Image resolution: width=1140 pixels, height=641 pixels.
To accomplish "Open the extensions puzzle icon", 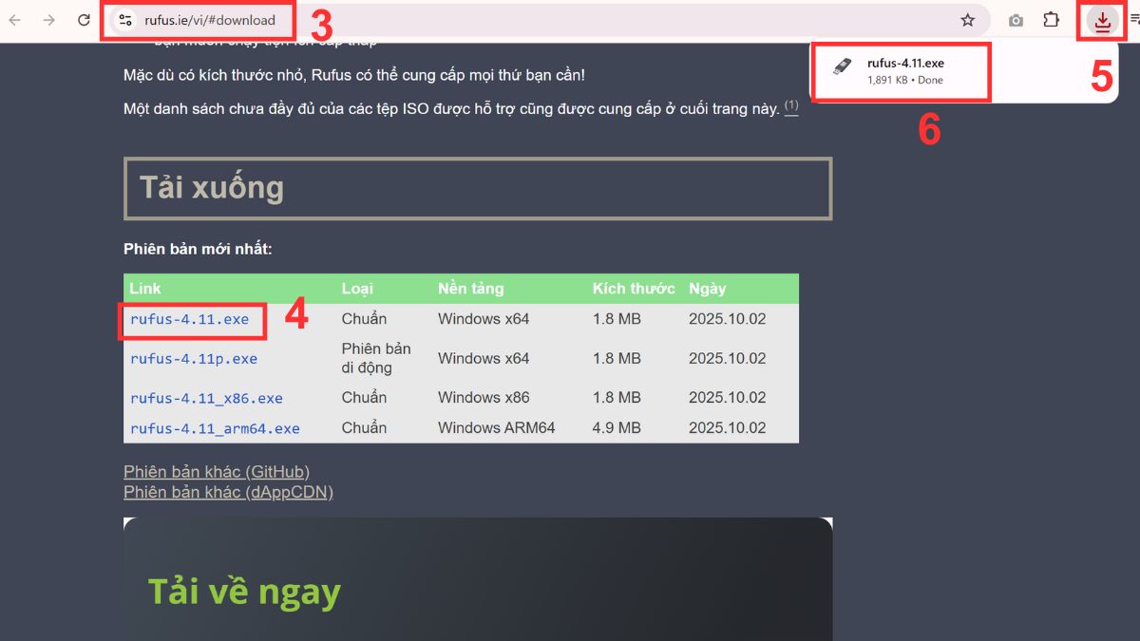I will (1051, 20).
